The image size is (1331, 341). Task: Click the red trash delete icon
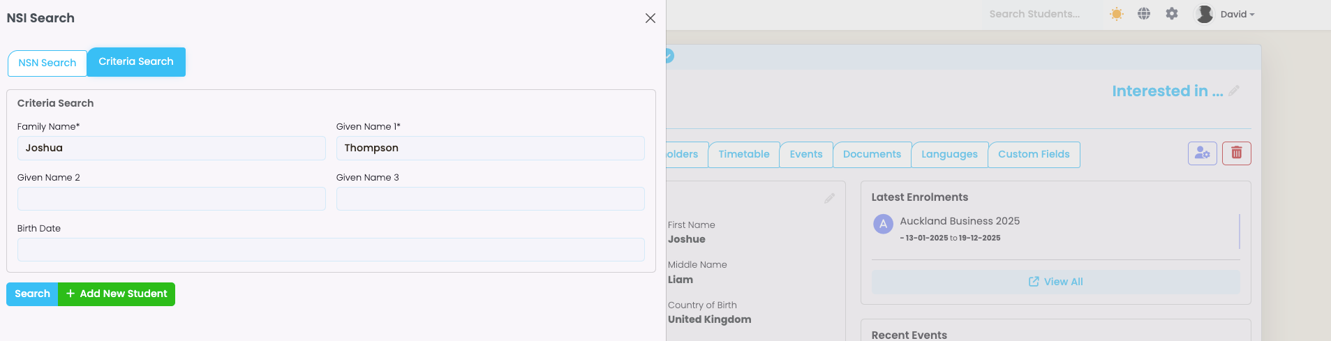tap(1237, 153)
